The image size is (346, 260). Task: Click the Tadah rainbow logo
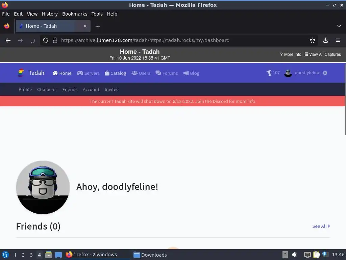coord(21,73)
